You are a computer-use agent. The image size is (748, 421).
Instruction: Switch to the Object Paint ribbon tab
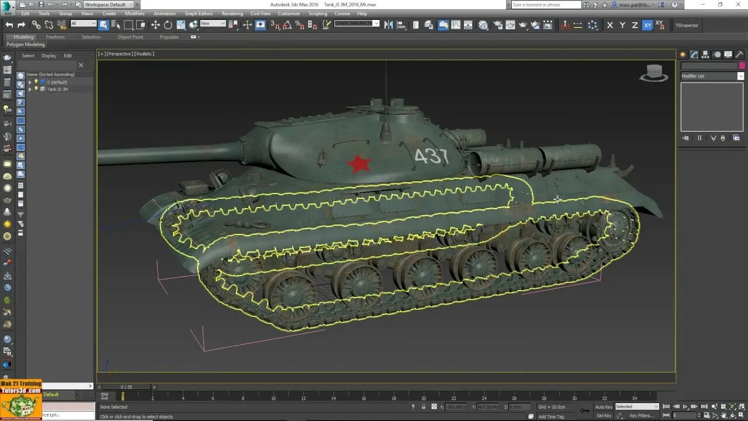coord(130,37)
